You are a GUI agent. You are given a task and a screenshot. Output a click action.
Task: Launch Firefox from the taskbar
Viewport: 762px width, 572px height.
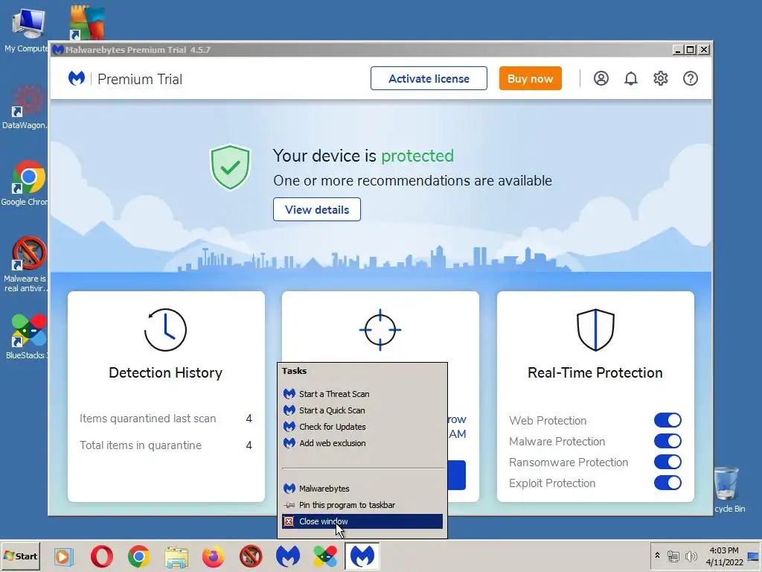[214, 556]
